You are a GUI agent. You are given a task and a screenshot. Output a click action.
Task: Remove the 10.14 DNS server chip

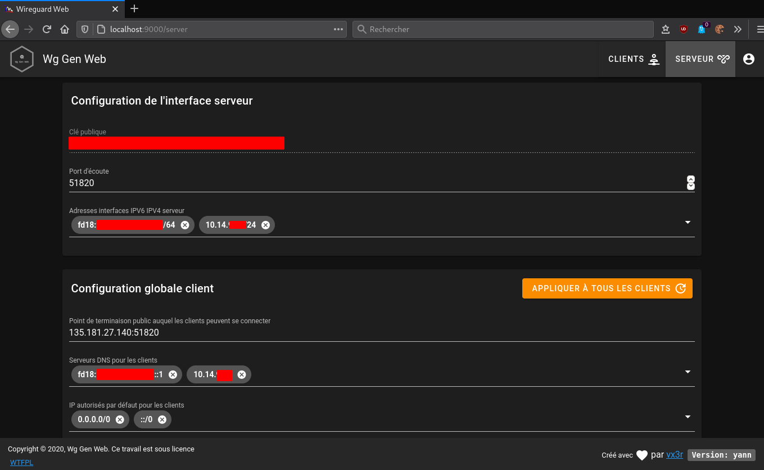242,374
